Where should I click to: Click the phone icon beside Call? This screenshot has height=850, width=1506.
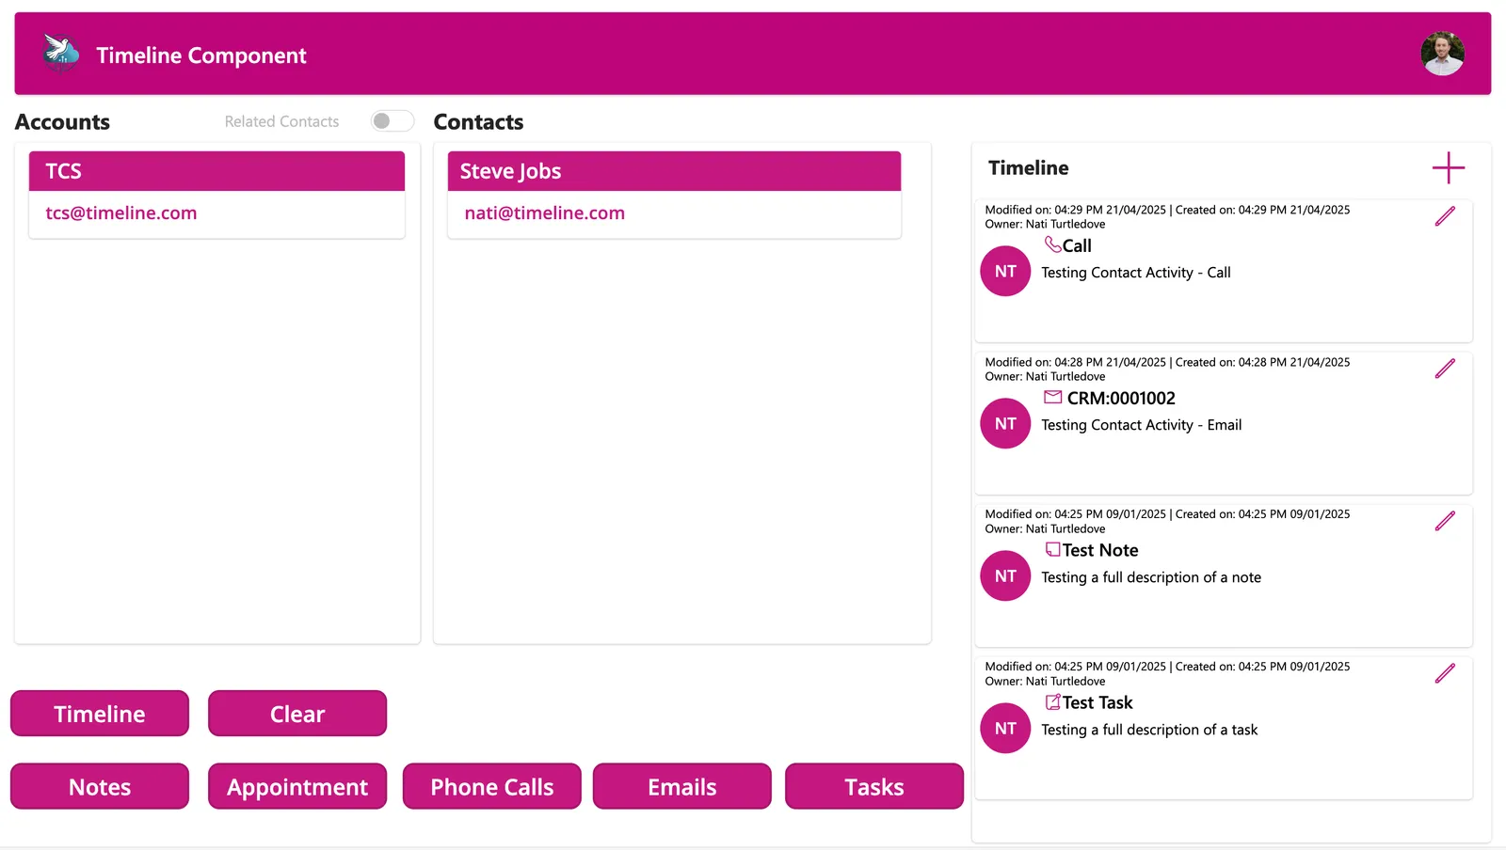(x=1052, y=244)
